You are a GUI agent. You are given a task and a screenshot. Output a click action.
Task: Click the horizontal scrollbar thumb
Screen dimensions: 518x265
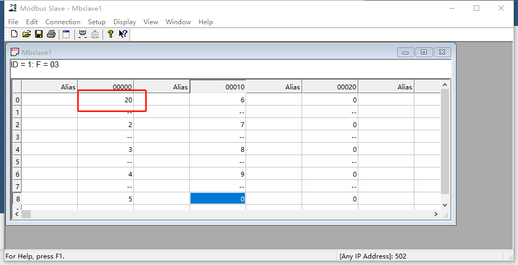[26, 214]
